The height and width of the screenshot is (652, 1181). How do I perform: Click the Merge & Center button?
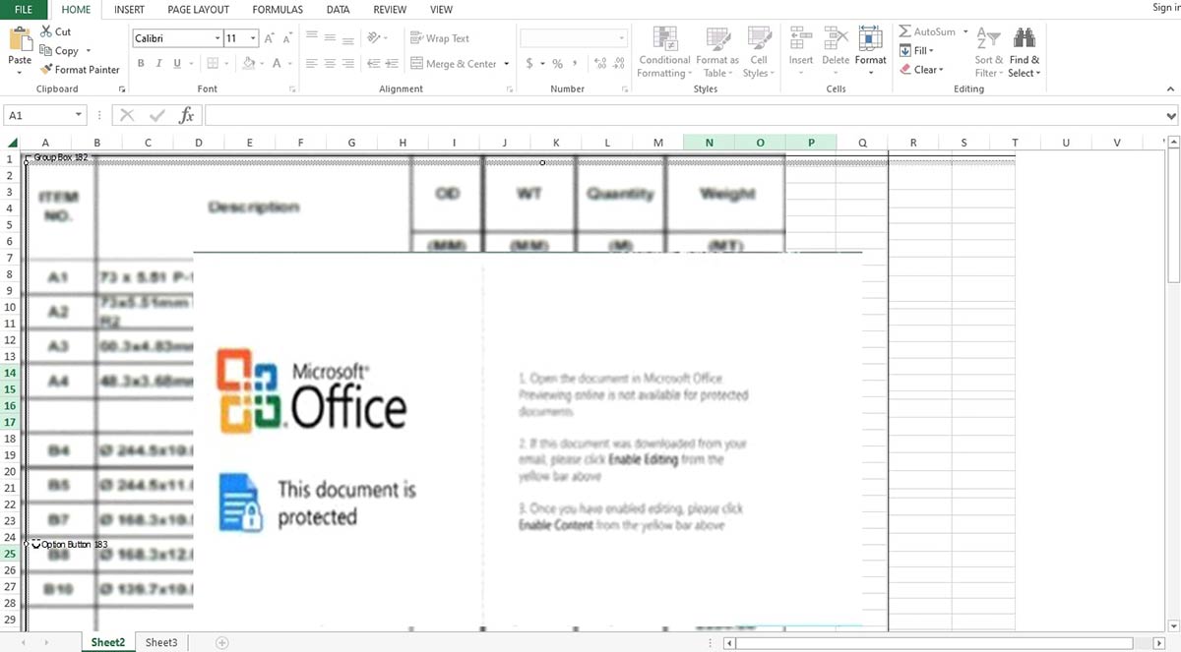(454, 64)
